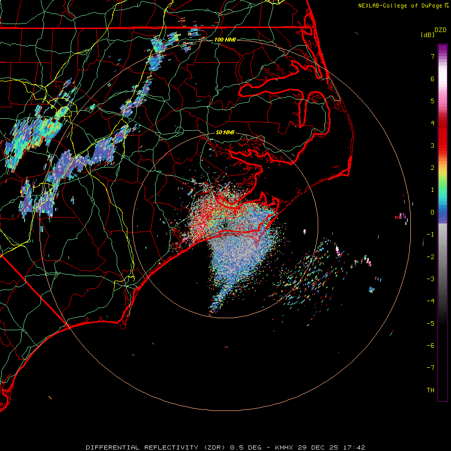Click the 4 value on color scale
Viewport: 451px width, 451px height.
click(x=432, y=123)
